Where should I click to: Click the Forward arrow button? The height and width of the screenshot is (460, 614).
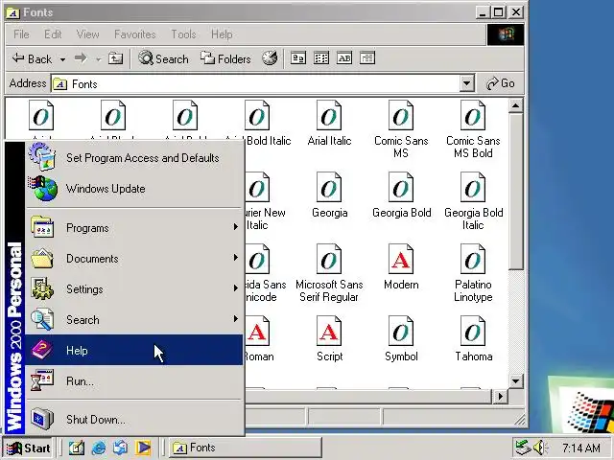(x=81, y=58)
